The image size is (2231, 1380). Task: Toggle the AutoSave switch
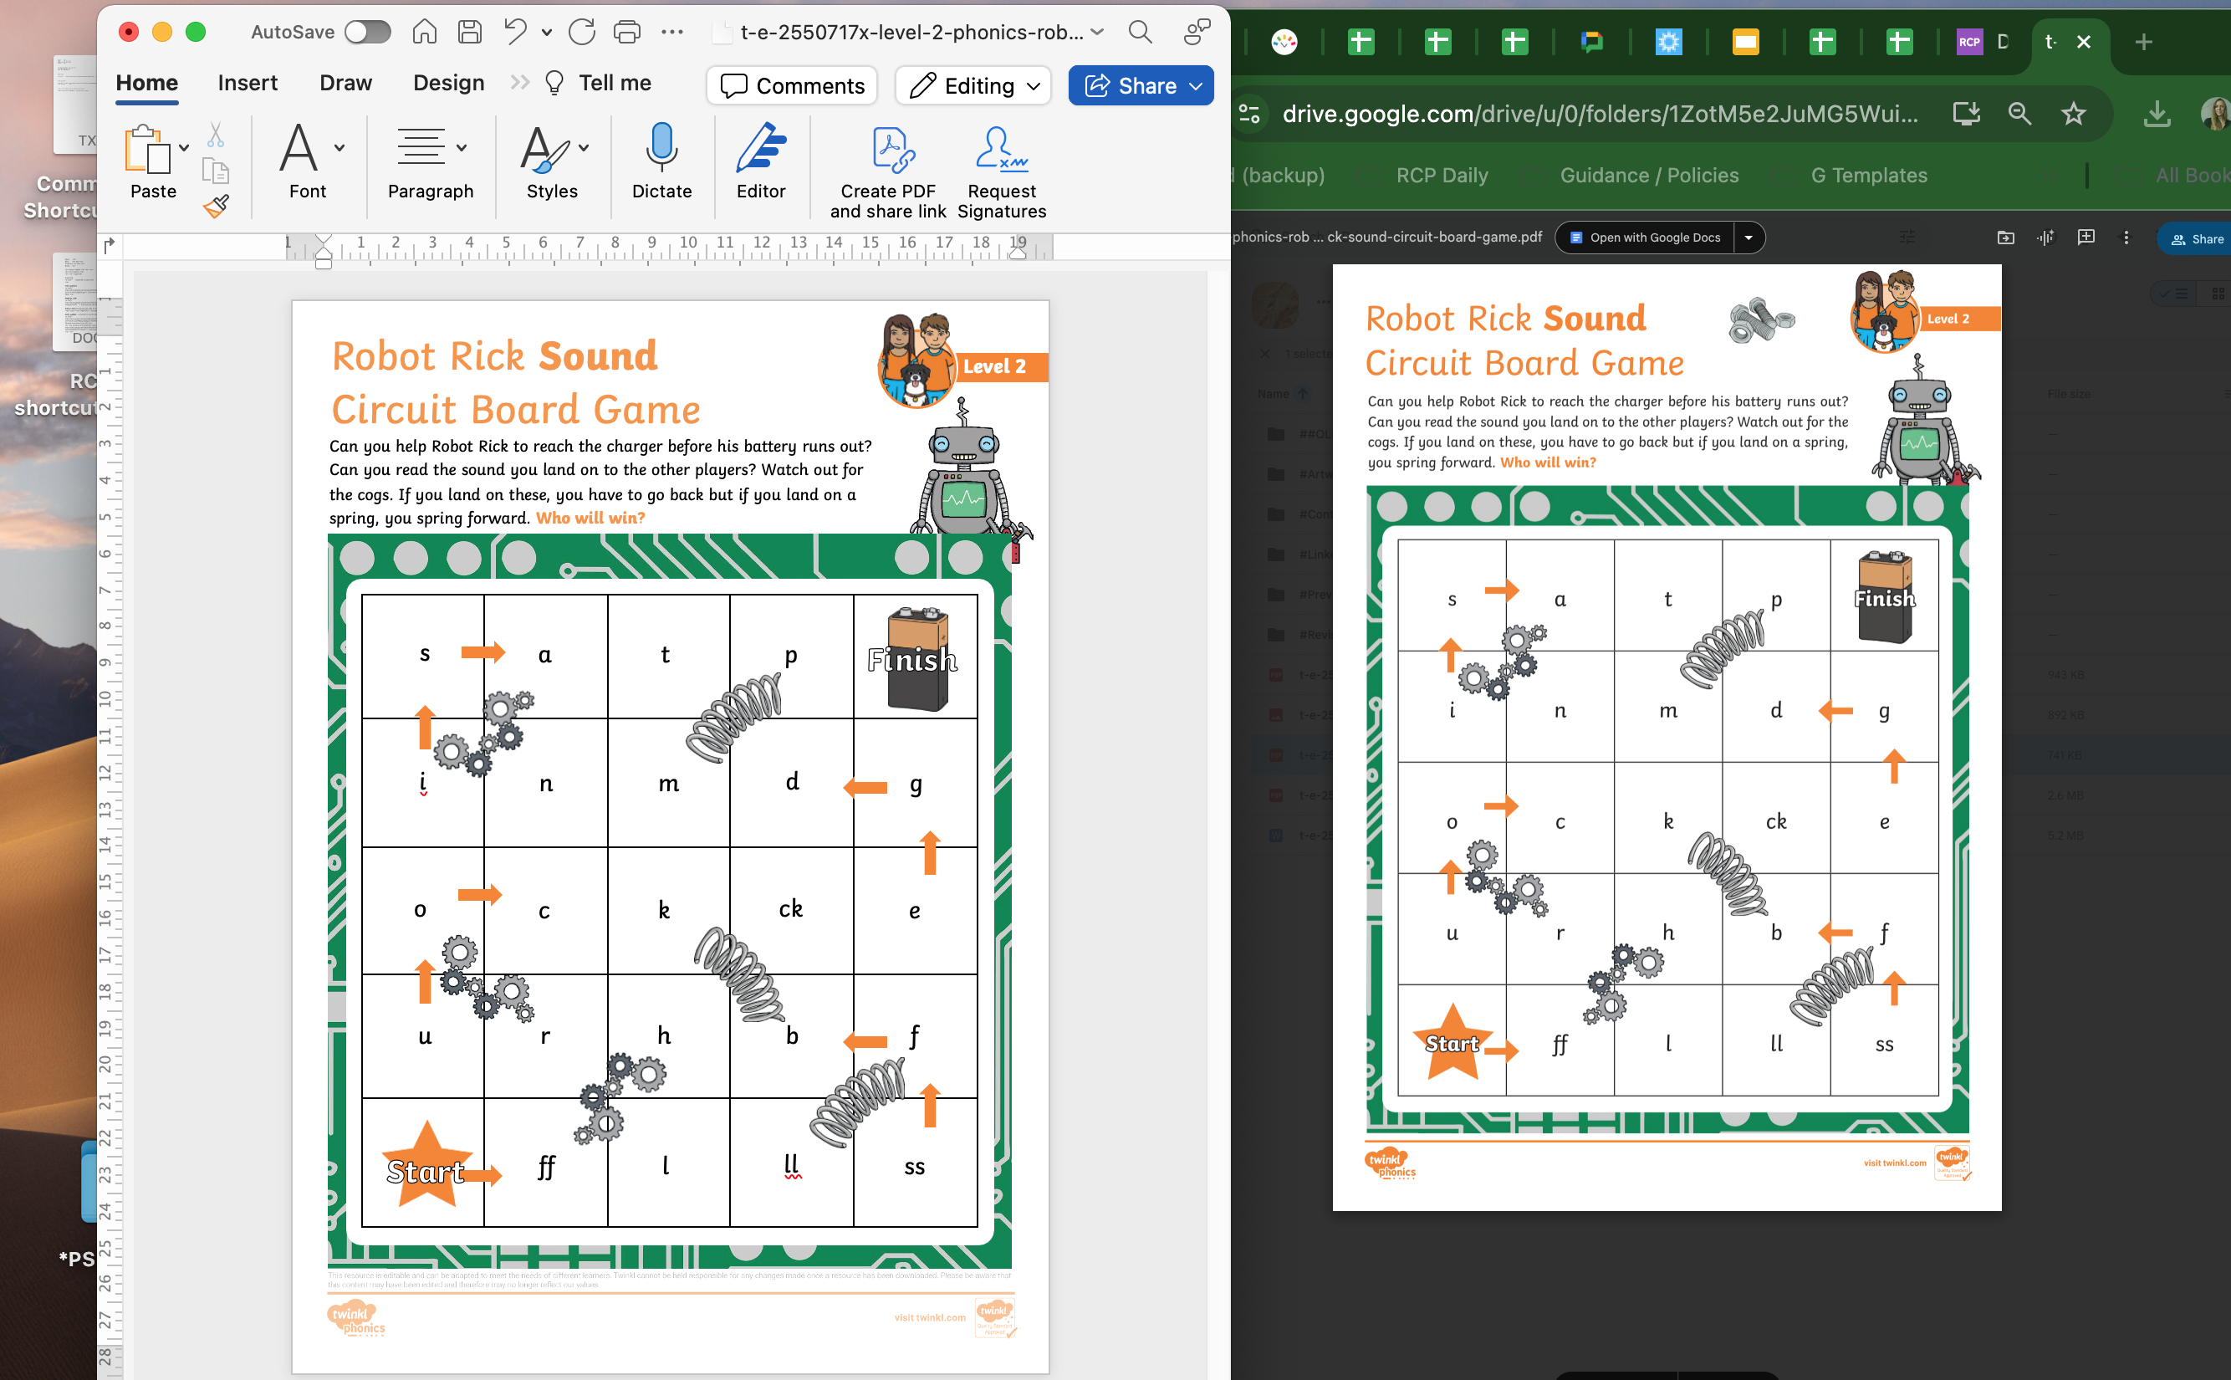pos(368,32)
